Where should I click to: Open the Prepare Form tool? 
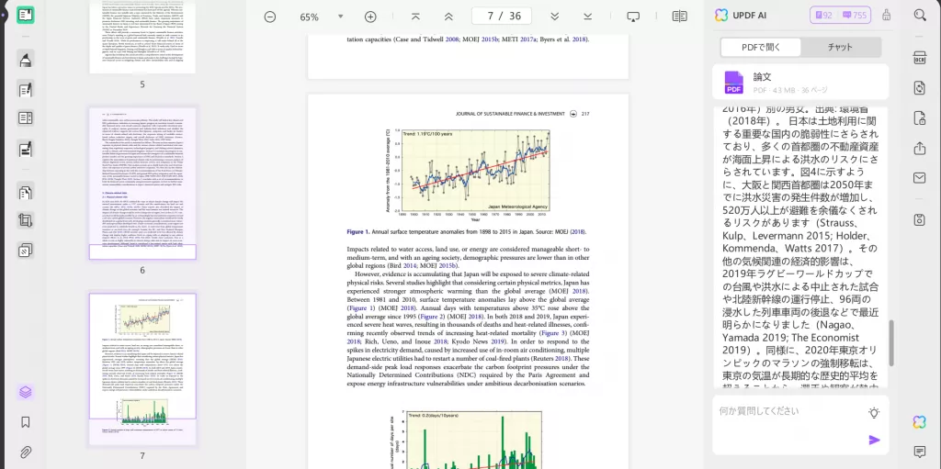point(26,118)
